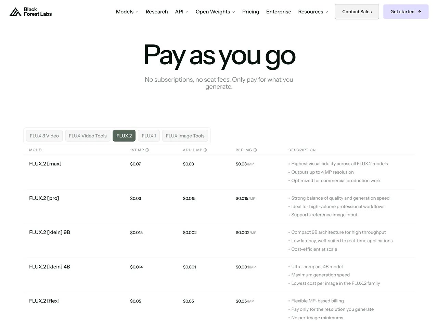The image size is (438, 321).
Task: Click 'Flexible MP-based billing' description text
Action: pos(318,301)
